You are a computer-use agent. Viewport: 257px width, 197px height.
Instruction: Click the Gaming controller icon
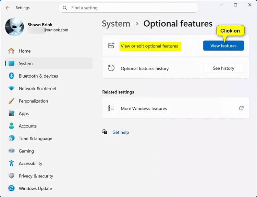click(x=11, y=151)
